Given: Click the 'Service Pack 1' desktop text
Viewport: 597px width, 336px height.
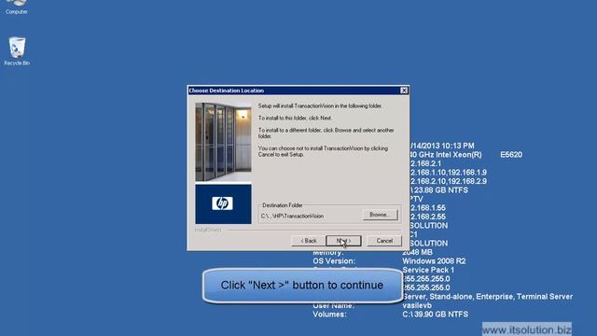Looking at the screenshot, I should (x=428, y=270).
